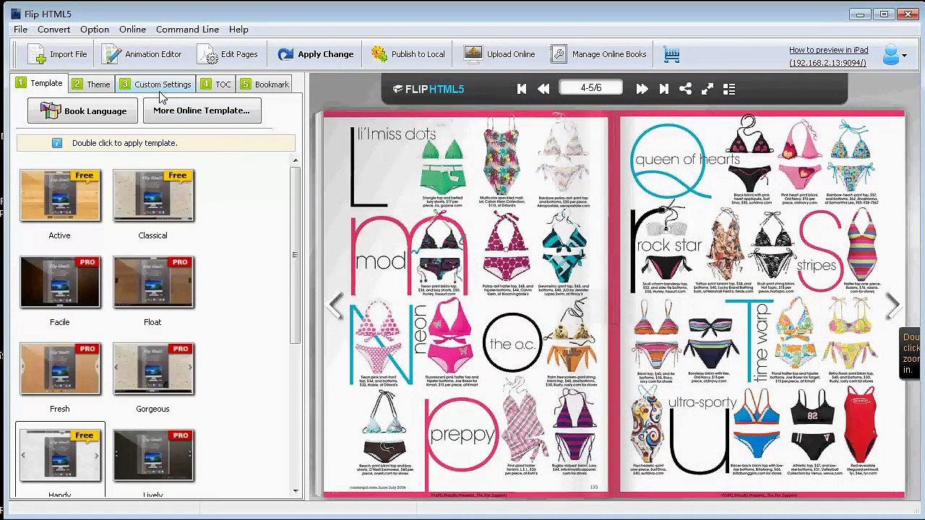Click the Import File toolbar button

(x=57, y=54)
